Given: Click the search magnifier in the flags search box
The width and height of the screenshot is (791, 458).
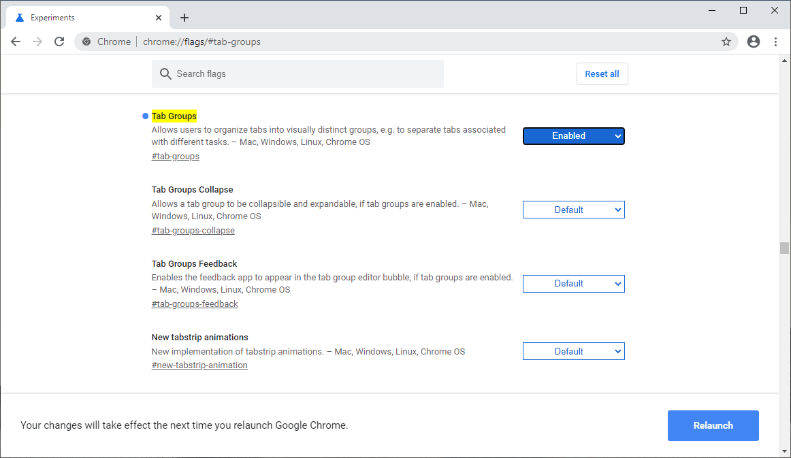Looking at the screenshot, I should tap(165, 73).
